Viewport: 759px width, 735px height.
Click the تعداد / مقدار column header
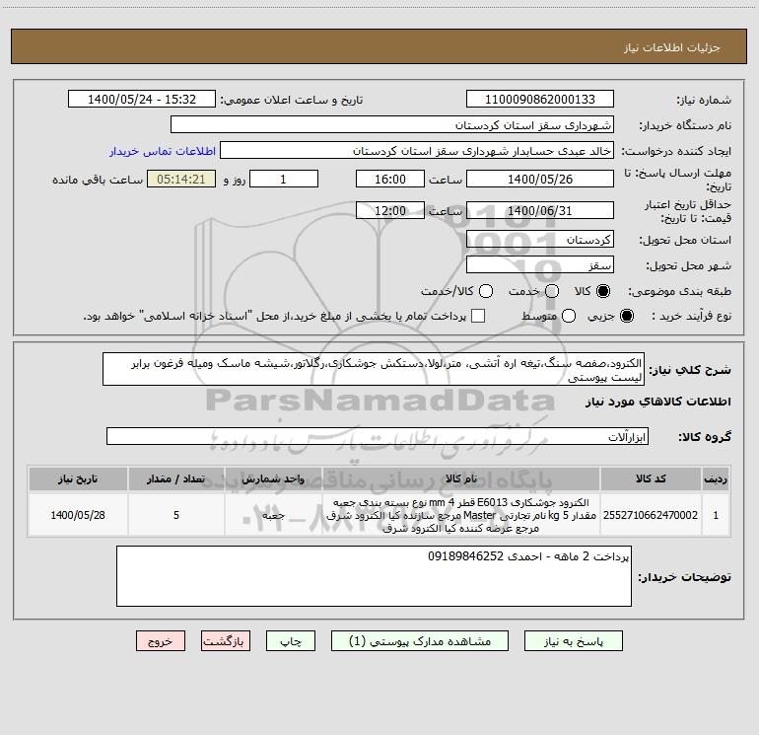click(x=176, y=478)
